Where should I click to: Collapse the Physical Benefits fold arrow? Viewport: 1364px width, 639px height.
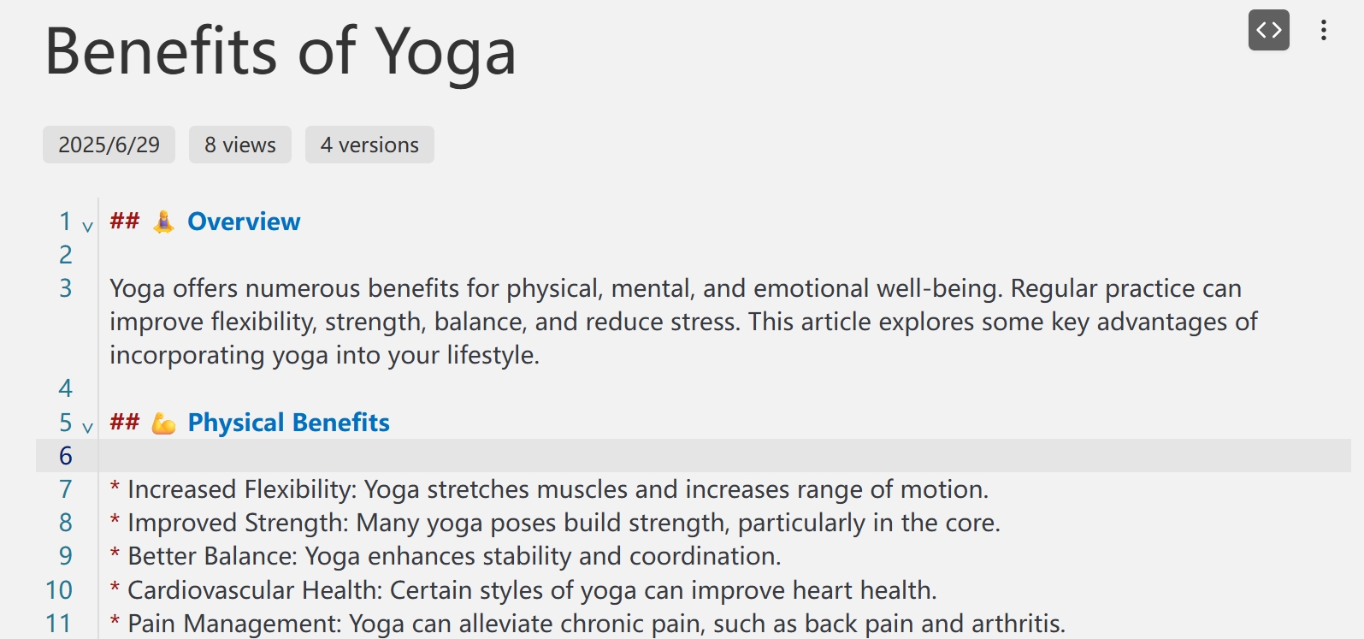coord(87,428)
